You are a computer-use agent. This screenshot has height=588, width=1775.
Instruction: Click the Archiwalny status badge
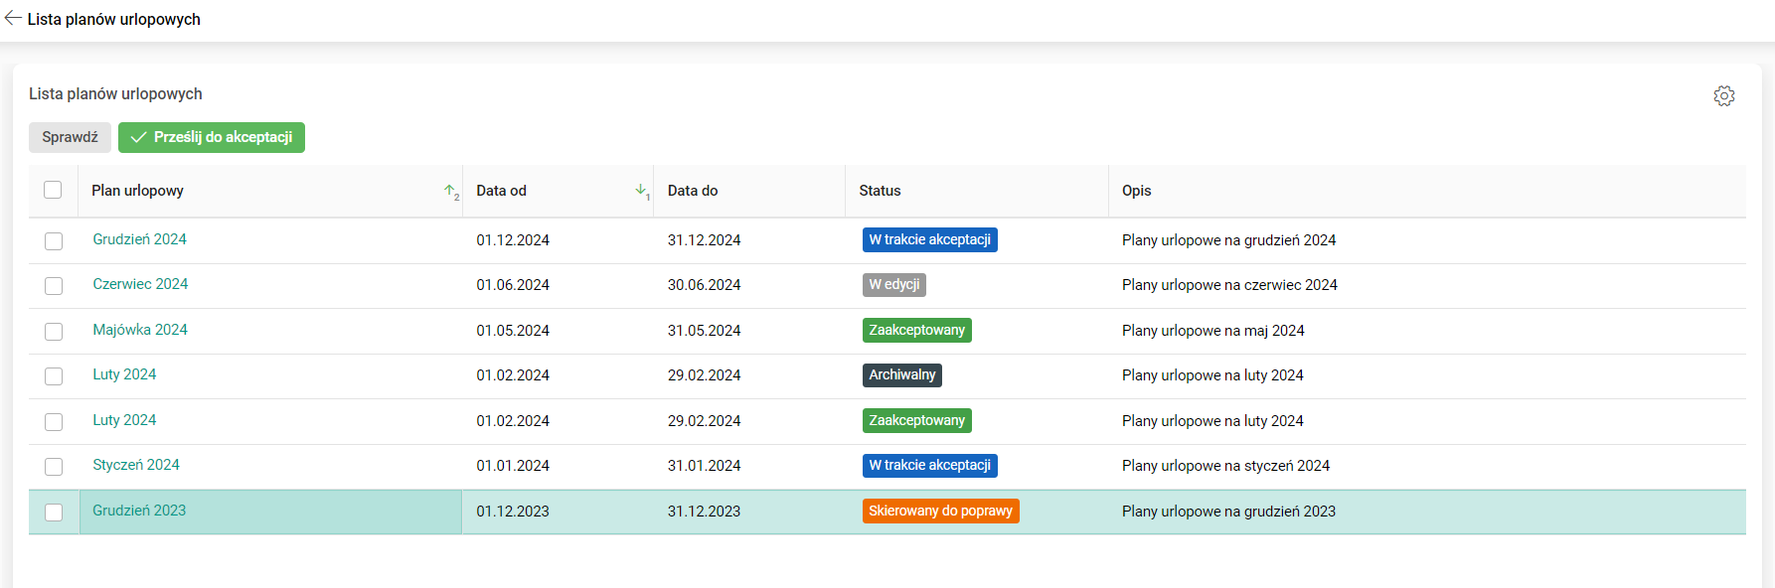click(x=901, y=375)
